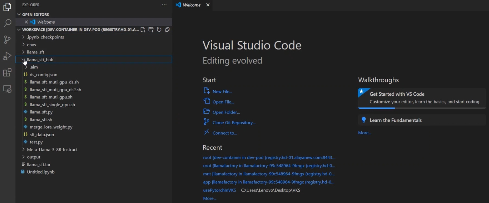
Task: Click the Open File... link
Action: [x=223, y=102]
